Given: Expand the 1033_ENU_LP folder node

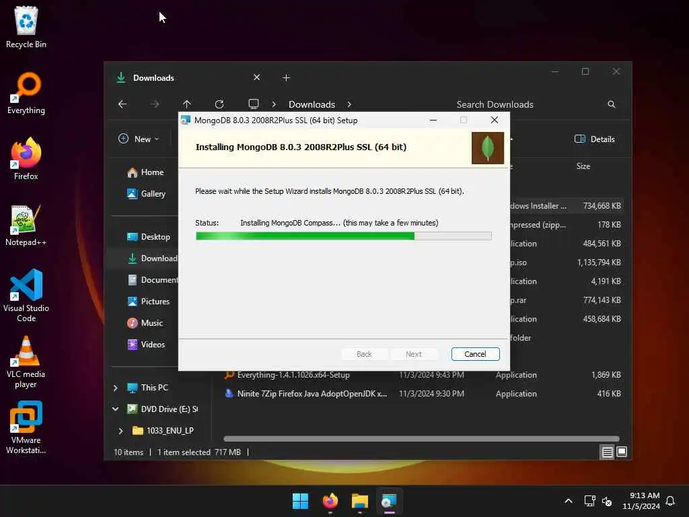Looking at the screenshot, I should pyautogui.click(x=121, y=431).
